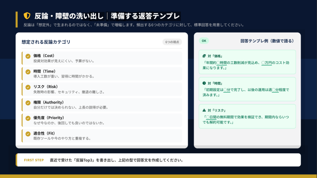This screenshot has height=178, width=317.
Task: Click the underlined ○日間 placeholder text
Action: [211, 117]
